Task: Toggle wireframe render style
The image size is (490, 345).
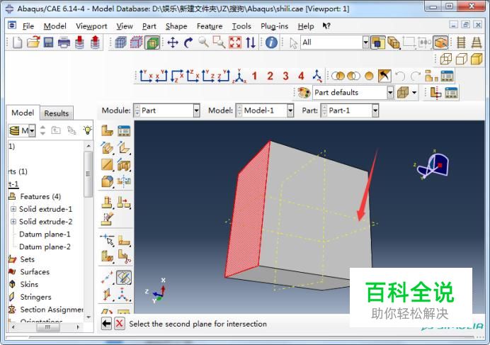Action: pyautogui.click(x=446, y=59)
